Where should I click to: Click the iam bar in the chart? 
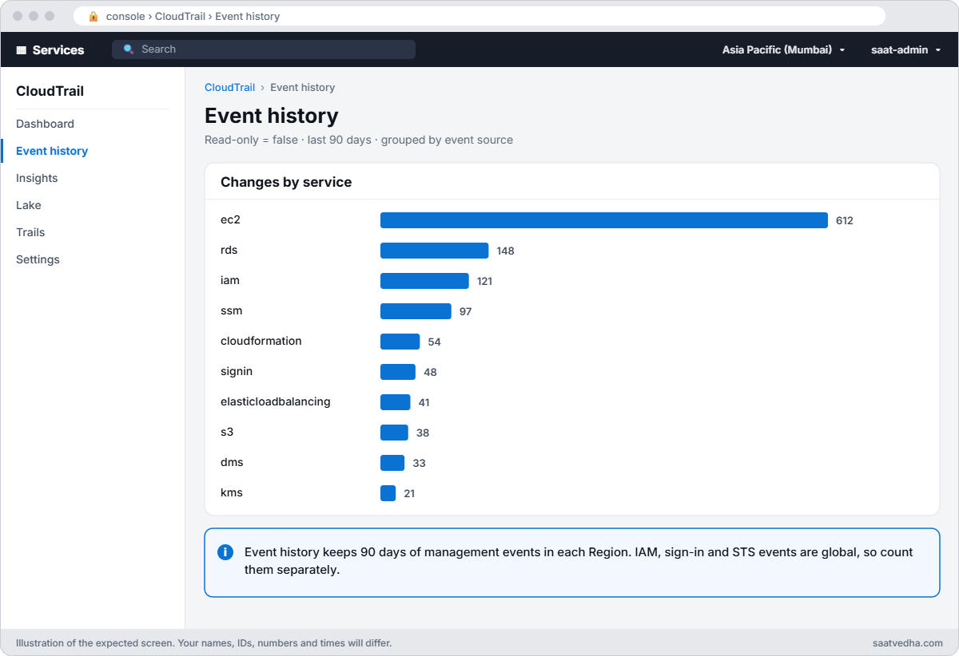424,281
